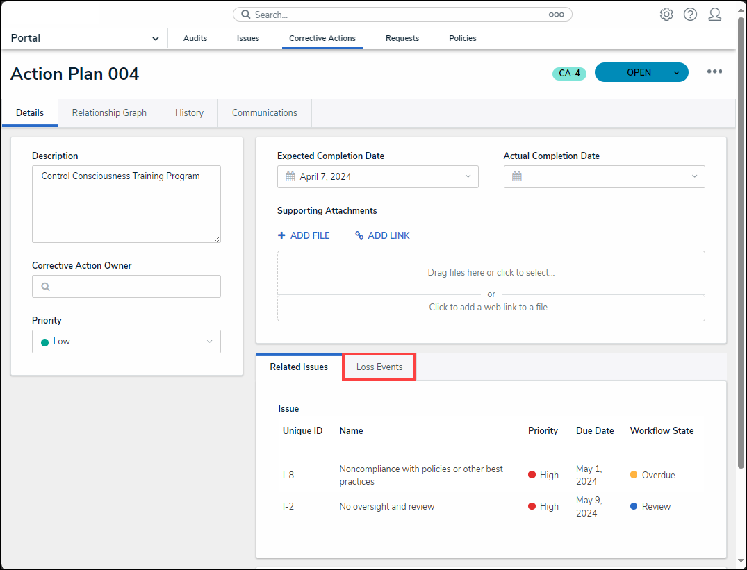Click the Corrective Action Owner search icon
Image resolution: width=747 pixels, height=570 pixels.
click(x=46, y=287)
